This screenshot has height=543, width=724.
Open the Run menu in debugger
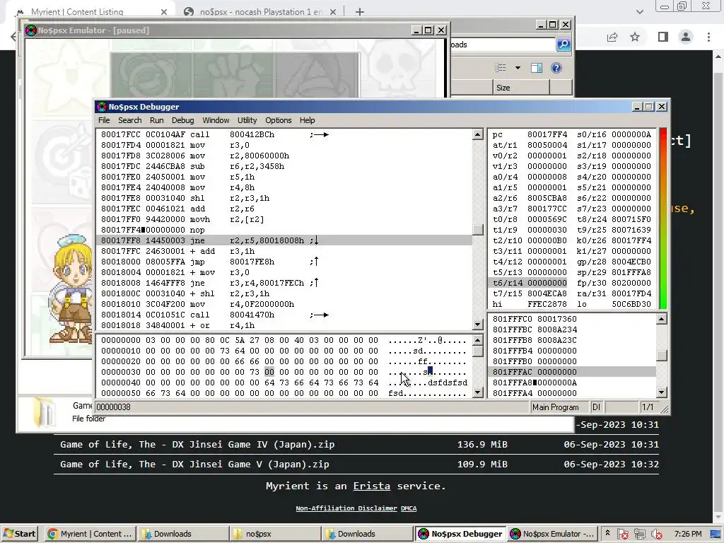(x=156, y=120)
